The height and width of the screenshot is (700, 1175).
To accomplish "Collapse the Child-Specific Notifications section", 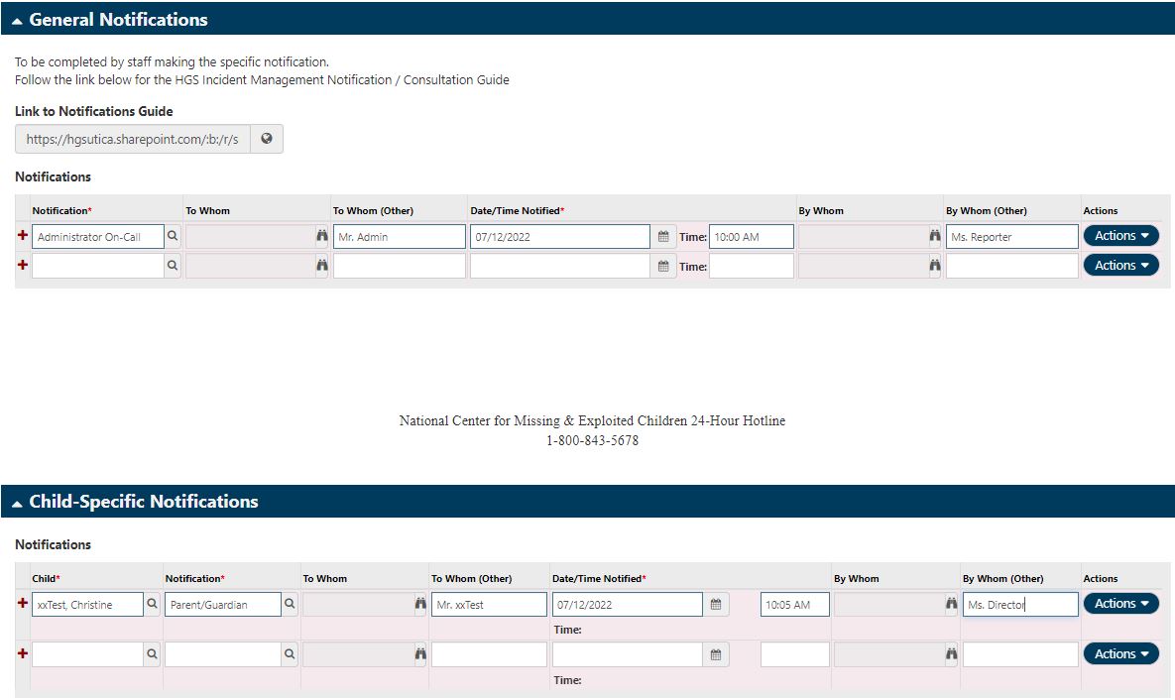I will click(18, 501).
